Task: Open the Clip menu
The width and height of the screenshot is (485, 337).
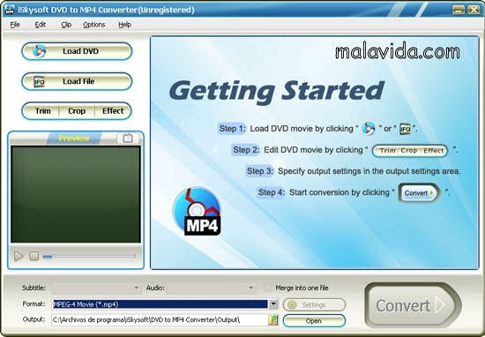Action: pos(66,25)
